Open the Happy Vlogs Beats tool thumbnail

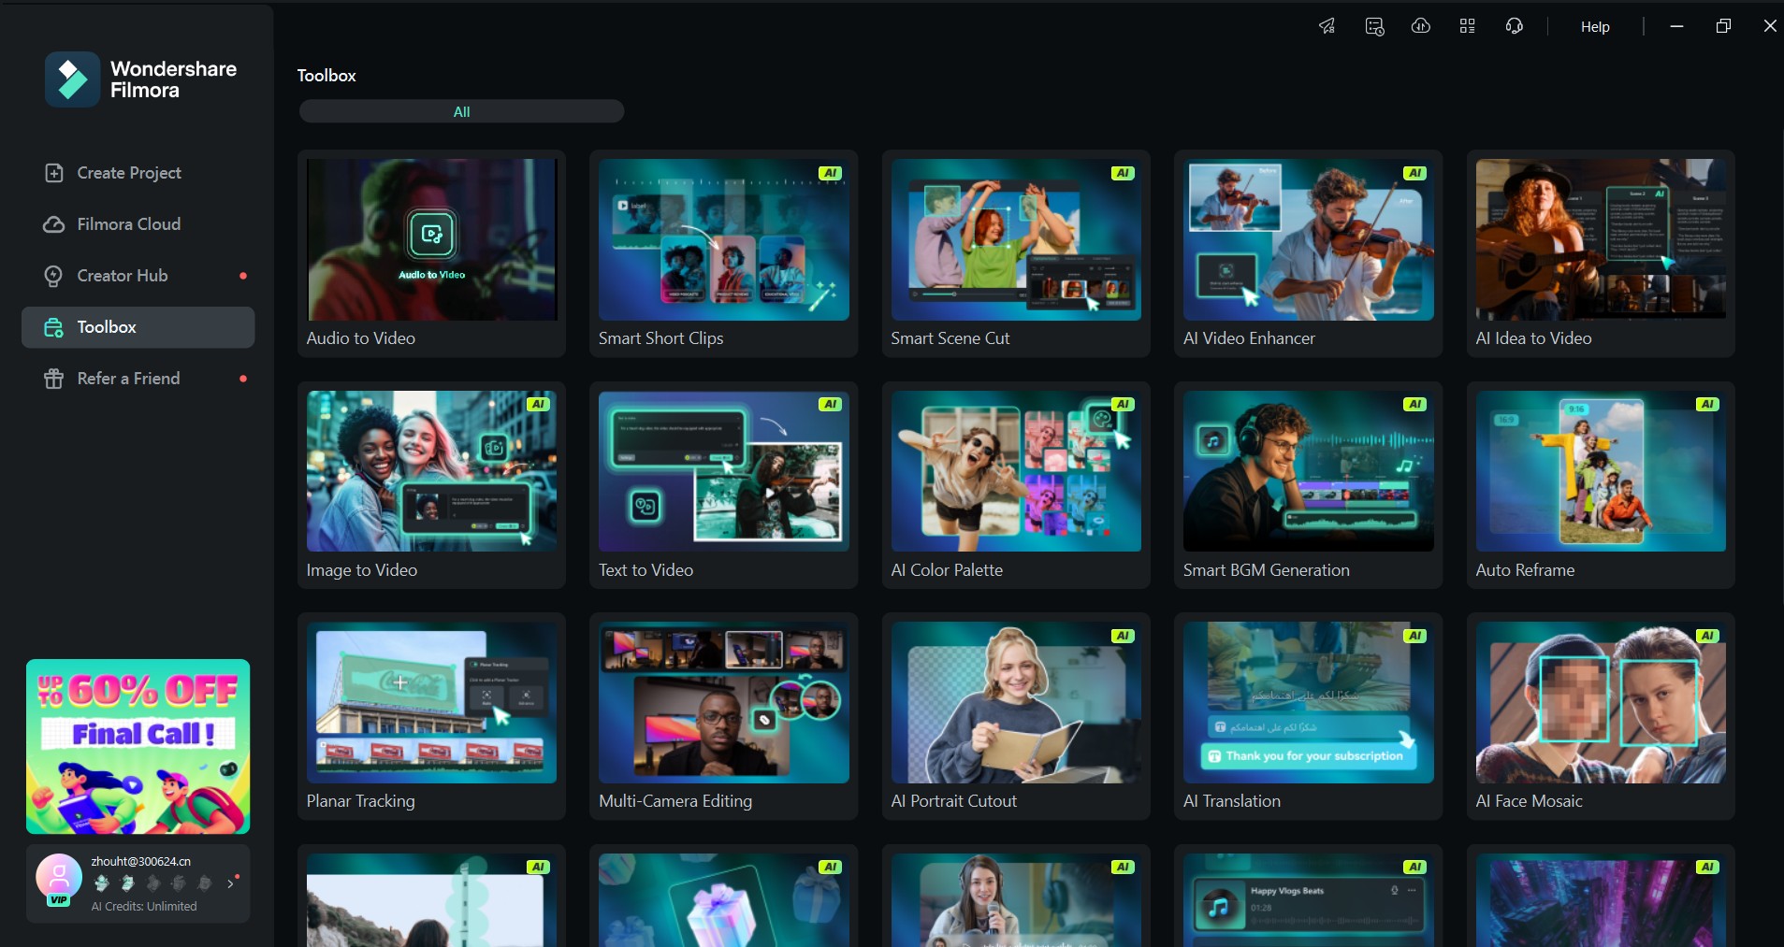pos(1309,900)
